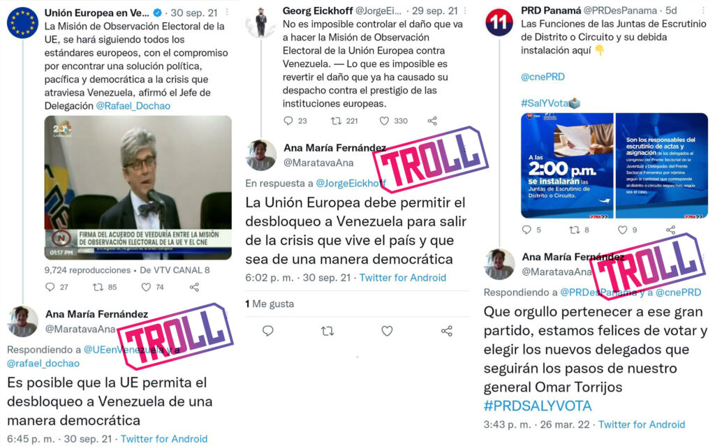
Task: Reply to the Unión Europea tweet with 27 comments
Action: [50, 287]
